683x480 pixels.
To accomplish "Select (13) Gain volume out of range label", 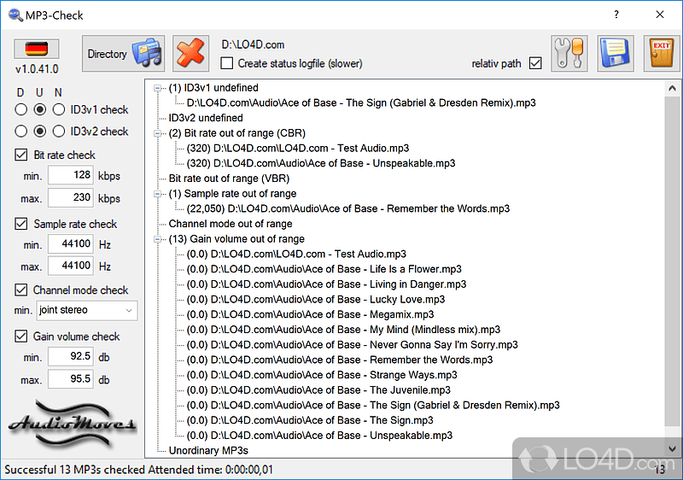I will pos(236,239).
